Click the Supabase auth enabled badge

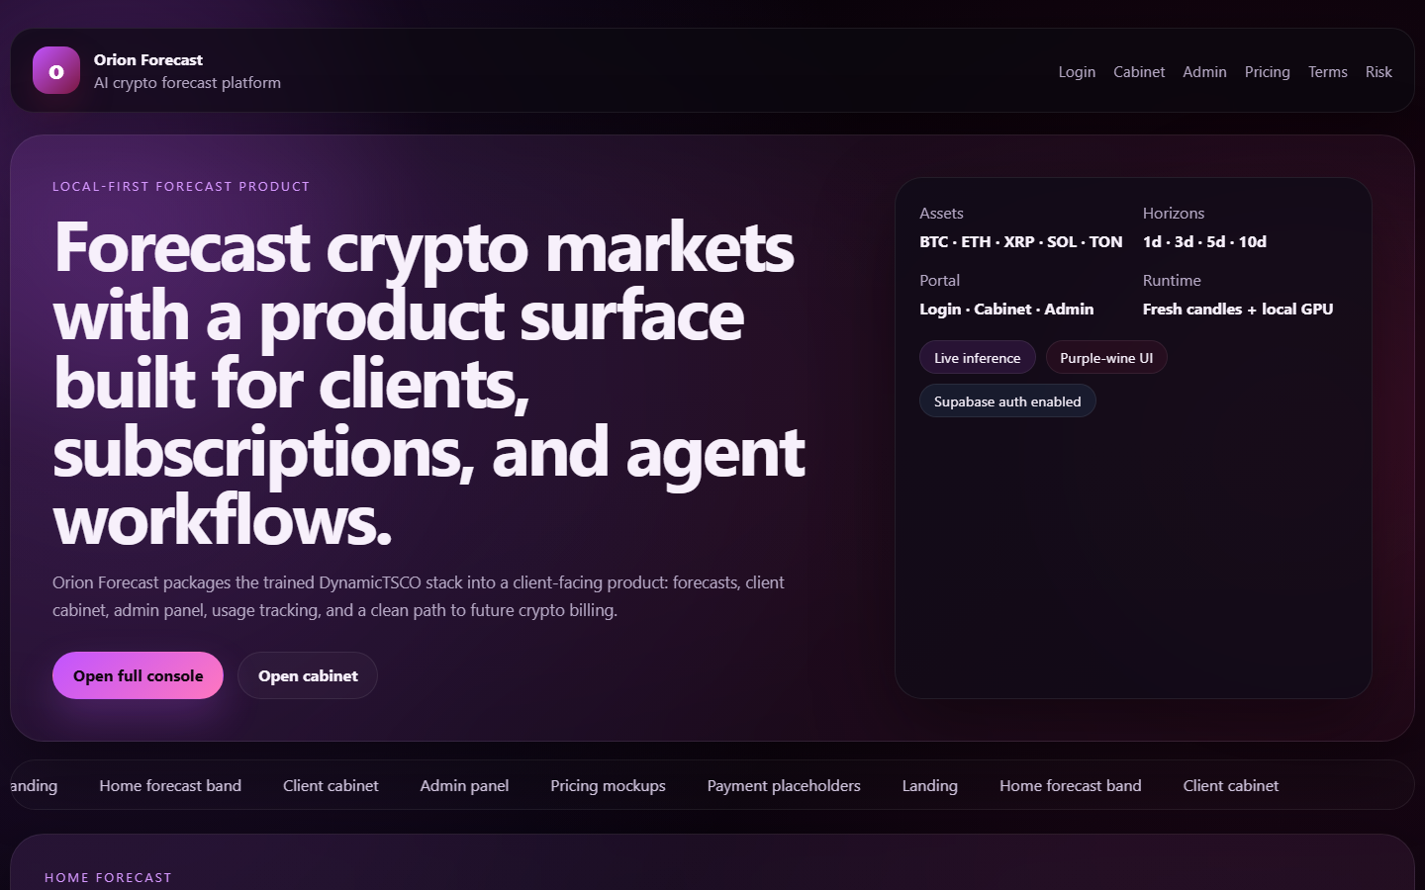coord(1007,401)
